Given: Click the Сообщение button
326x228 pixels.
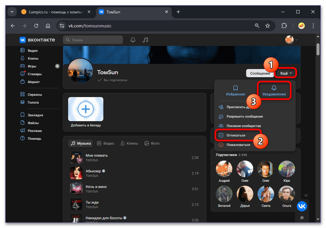Looking at the screenshot, I should tap(260, 73).
